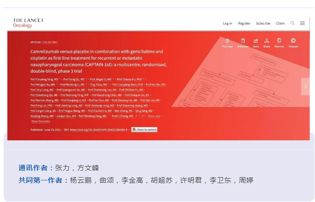Open author Prof Jinyi Lang, MD
Image resolution: width=315 pixels, height=202 pixels.
point(42,90)
